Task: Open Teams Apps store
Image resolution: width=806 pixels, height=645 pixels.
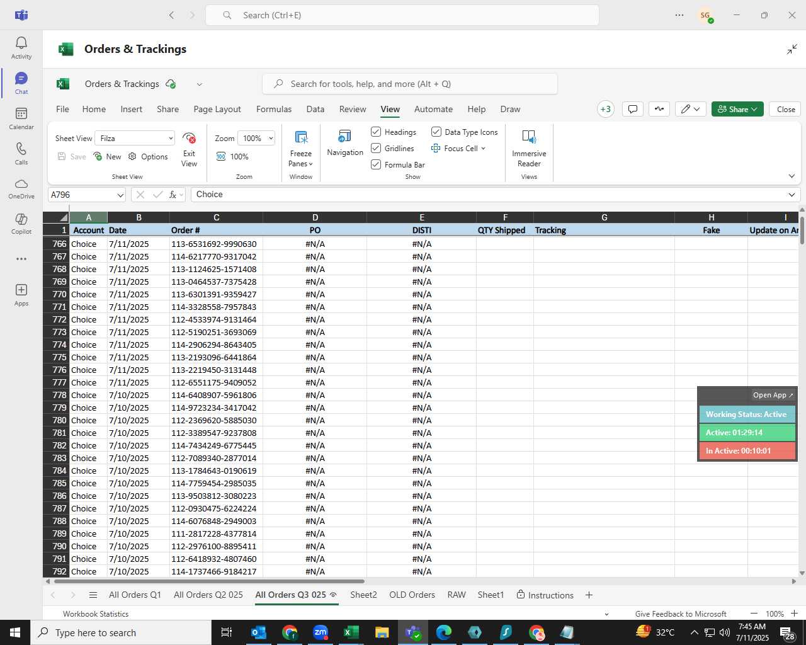Action: (21, 294)
